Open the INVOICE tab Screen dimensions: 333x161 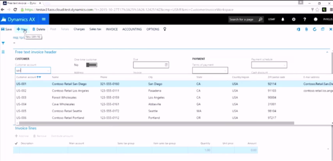[112, 29]
